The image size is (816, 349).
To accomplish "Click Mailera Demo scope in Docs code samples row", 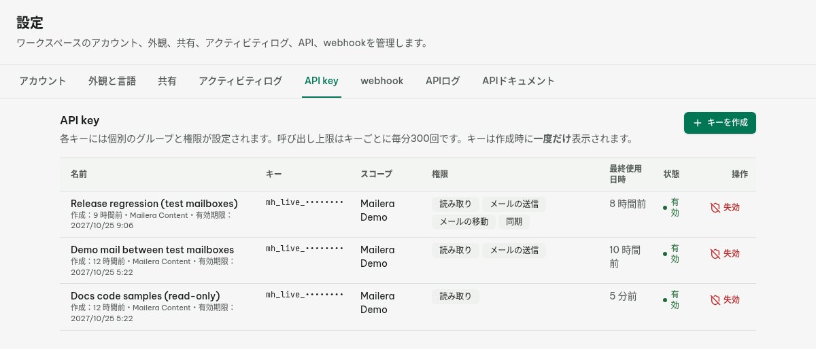I will [377, 303].
